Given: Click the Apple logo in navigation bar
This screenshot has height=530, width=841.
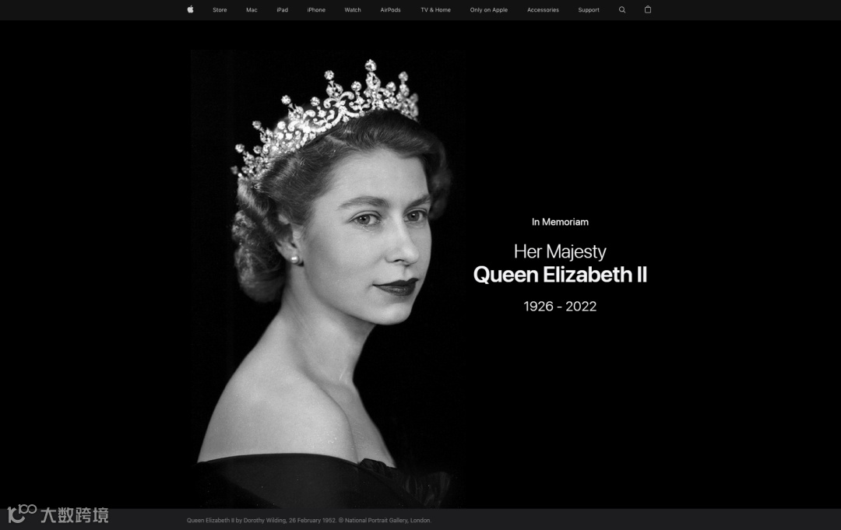Looking at the screenshot, I should (x=190, y=9).
